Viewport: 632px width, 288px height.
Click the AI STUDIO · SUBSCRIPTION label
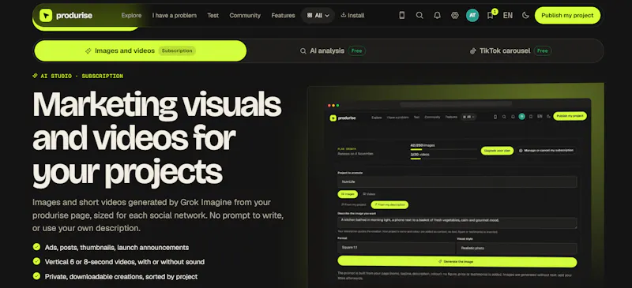click(x=77, y=76)
